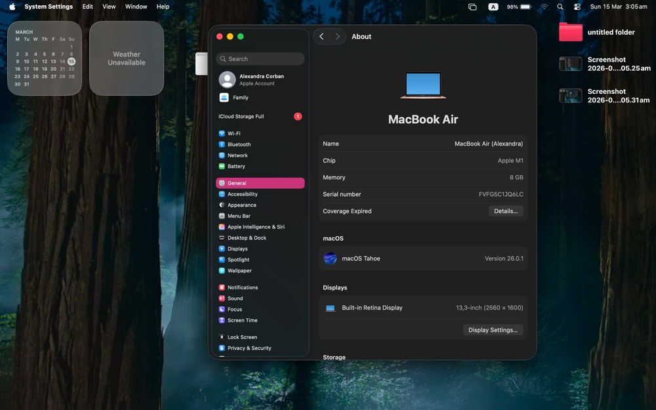Open Accessibility icon in sidebar
The width and height of the screenshot is (656, 410).
pyautogui.click(x=222, y=194)
